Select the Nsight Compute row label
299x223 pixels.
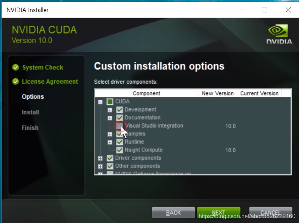coord(144,150)
